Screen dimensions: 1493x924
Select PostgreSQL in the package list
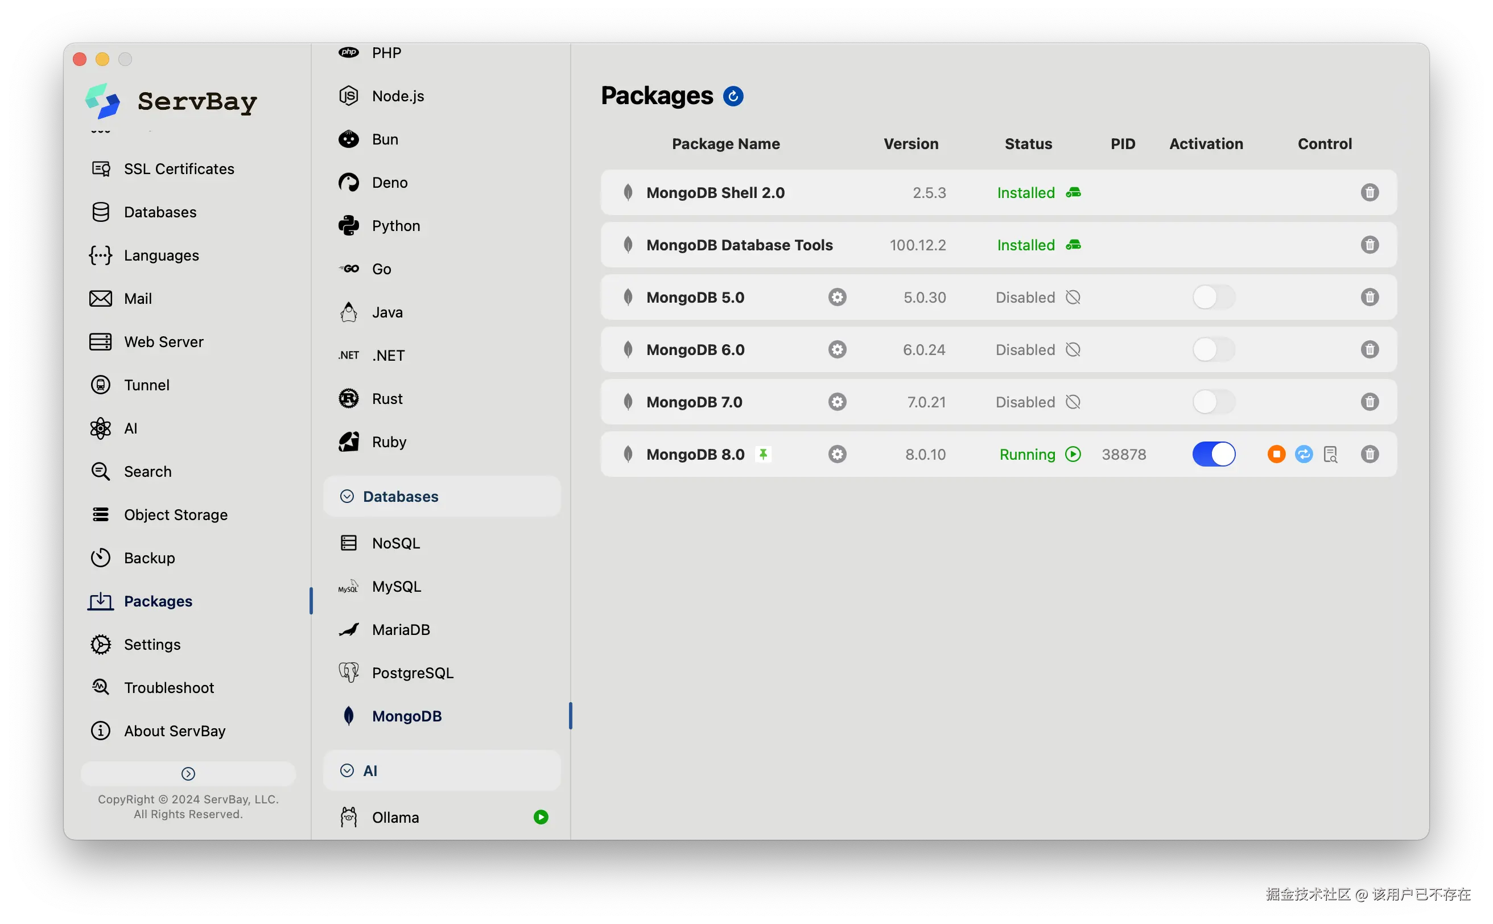413,673
